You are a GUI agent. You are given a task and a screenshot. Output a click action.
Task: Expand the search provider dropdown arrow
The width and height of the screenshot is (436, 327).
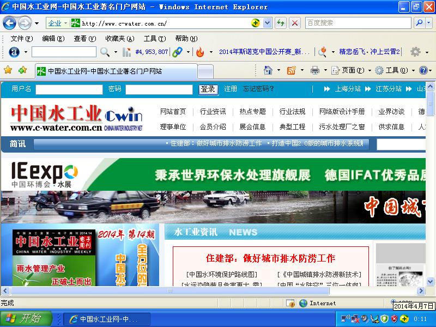pyautogui.click(x=429, y=23)
